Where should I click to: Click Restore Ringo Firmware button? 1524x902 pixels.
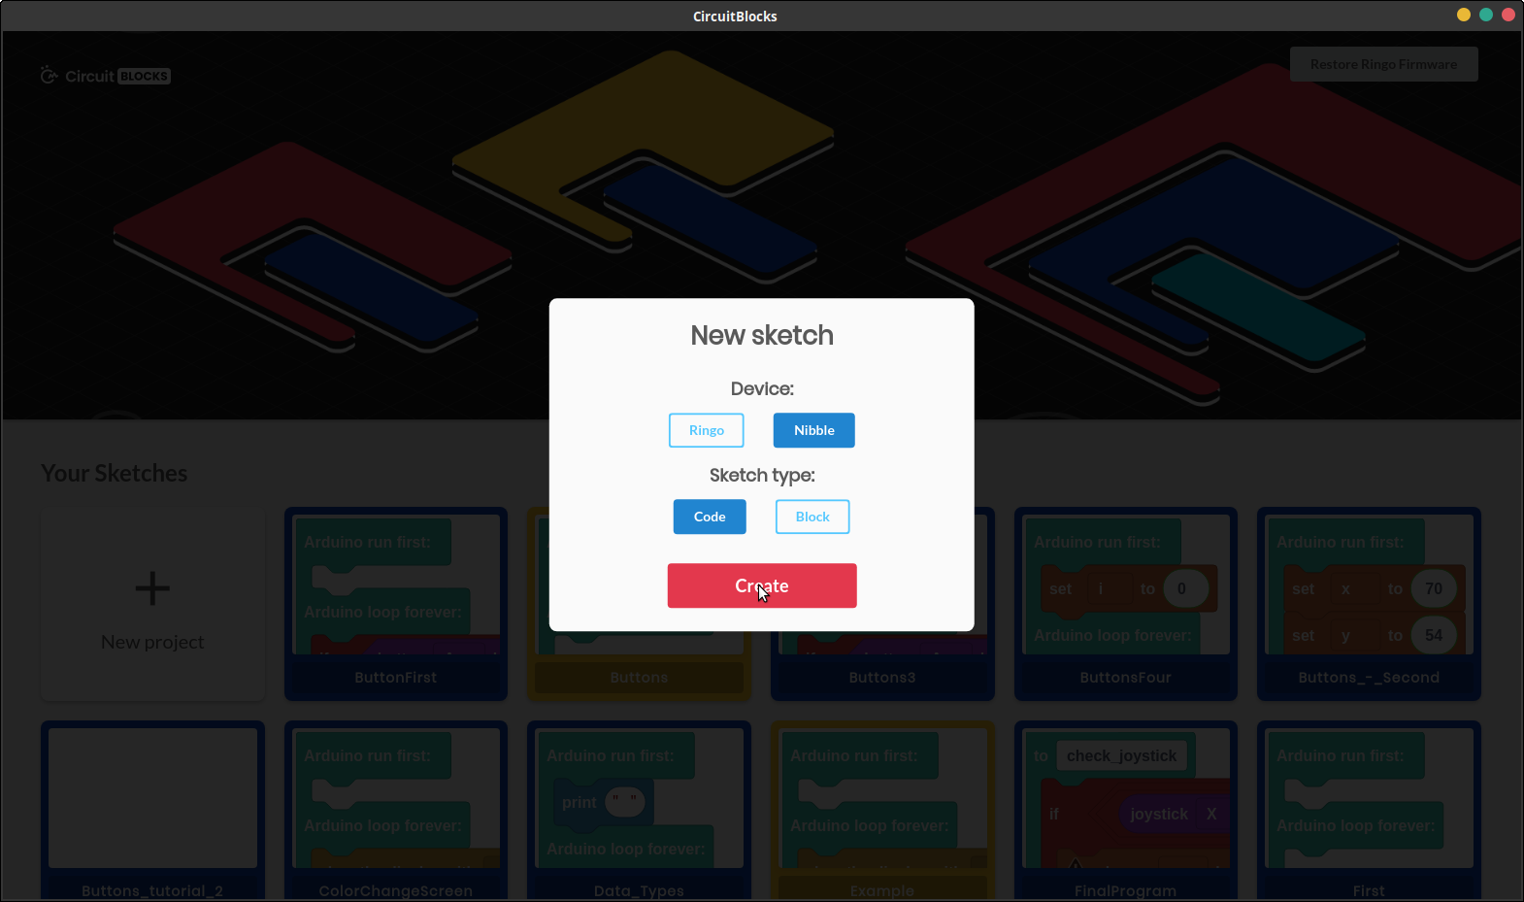coord(1383,64)
